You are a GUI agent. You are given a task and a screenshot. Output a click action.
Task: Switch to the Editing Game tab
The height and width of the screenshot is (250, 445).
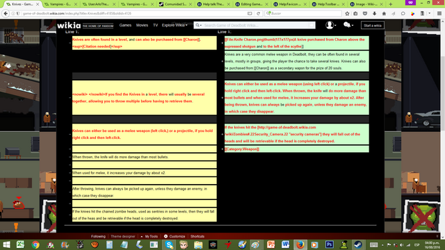(252, 4)
